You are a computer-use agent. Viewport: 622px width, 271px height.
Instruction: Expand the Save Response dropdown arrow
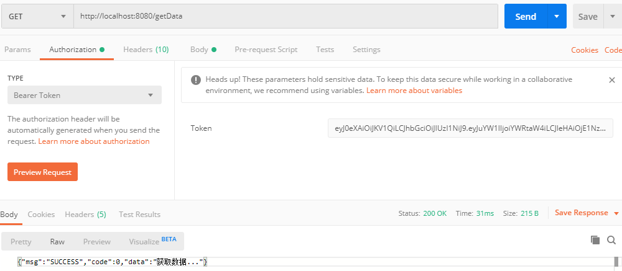[x=616, y=213]
